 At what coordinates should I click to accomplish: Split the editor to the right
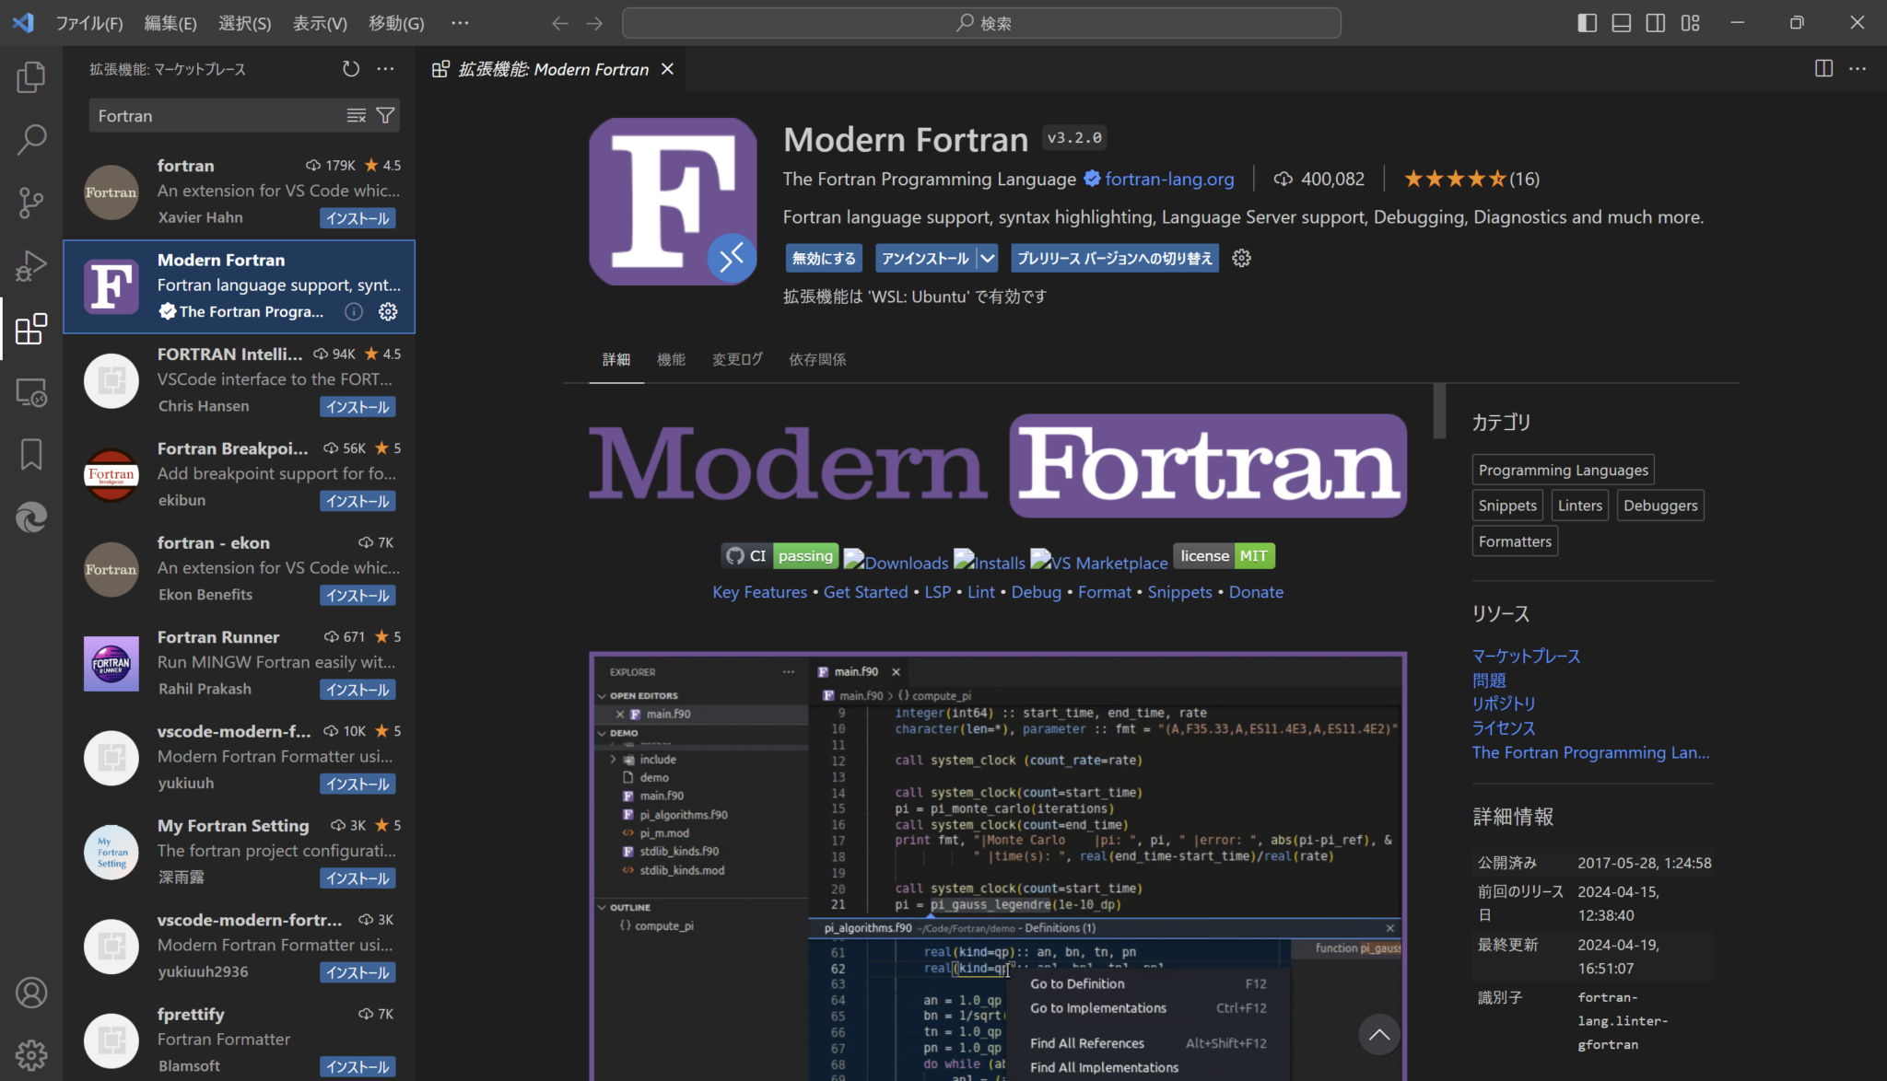[x=1823, y=68]
